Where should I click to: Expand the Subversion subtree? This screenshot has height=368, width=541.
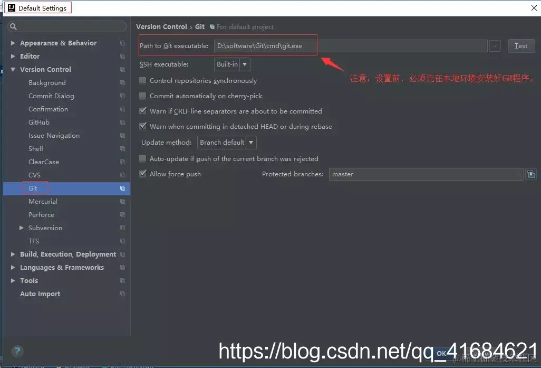coord(22,228)
